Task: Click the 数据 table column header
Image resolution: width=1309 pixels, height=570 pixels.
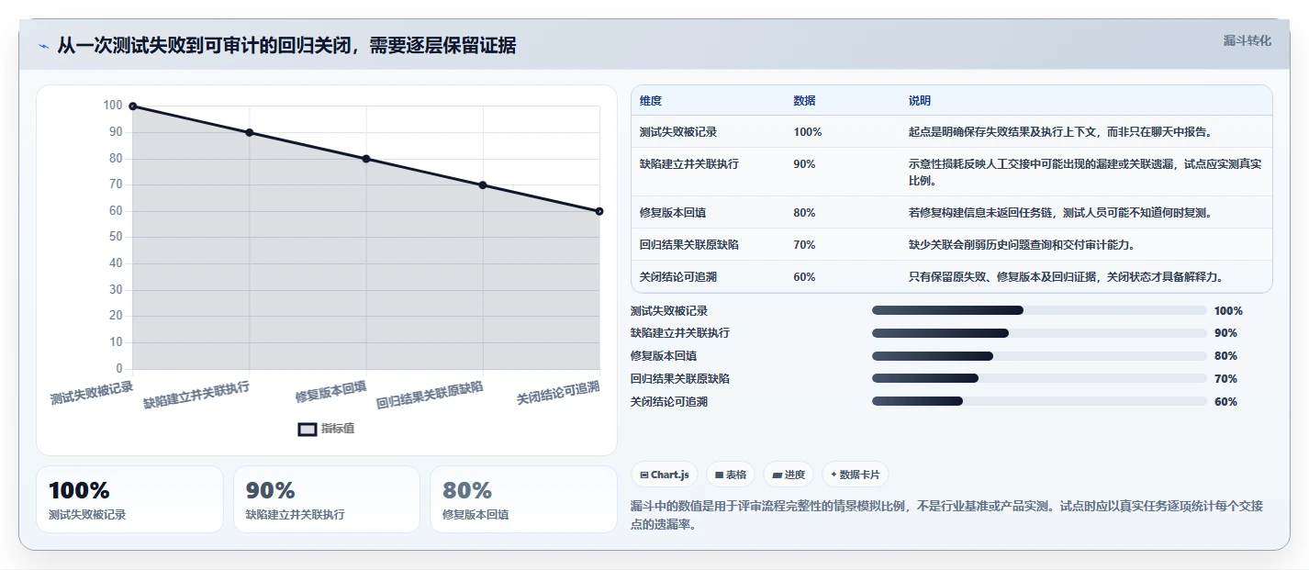Action: [804, 100]
